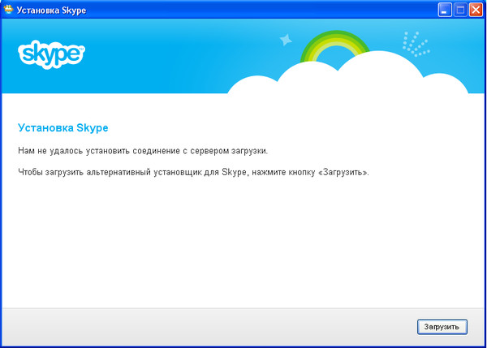Click the Skype logo in the banner
This screenshot has width=487, height=348.
(x=51, y=54)
